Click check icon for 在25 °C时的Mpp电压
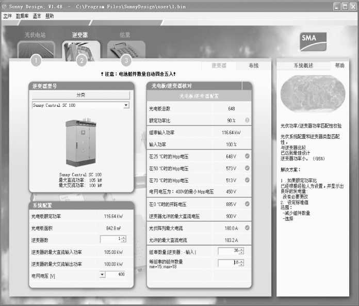The image size is (359, 306). [x=247, y=156]
